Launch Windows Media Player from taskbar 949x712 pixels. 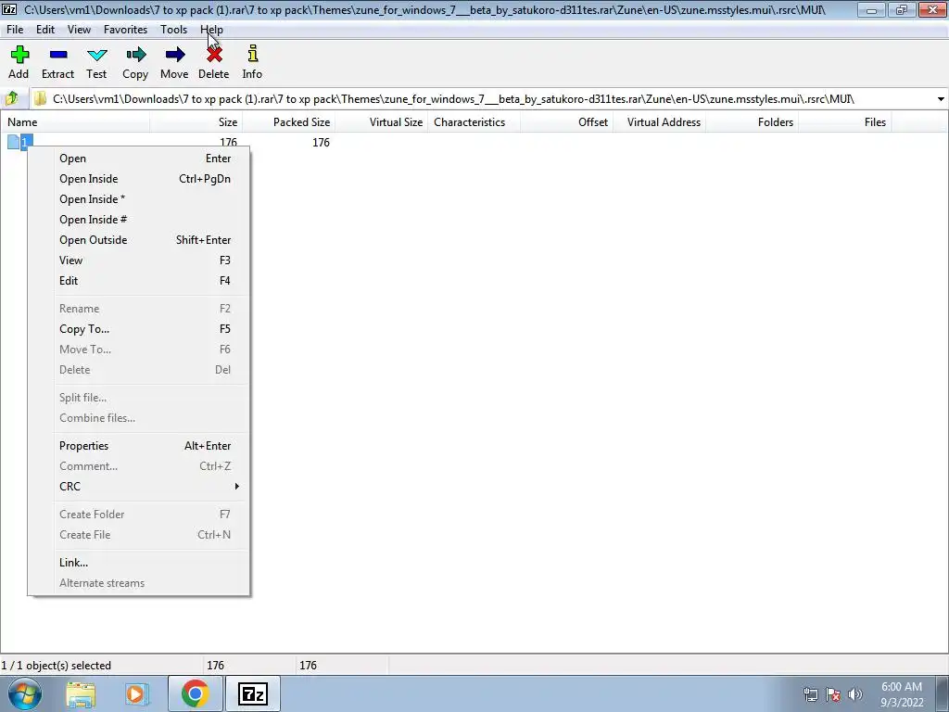137,694
